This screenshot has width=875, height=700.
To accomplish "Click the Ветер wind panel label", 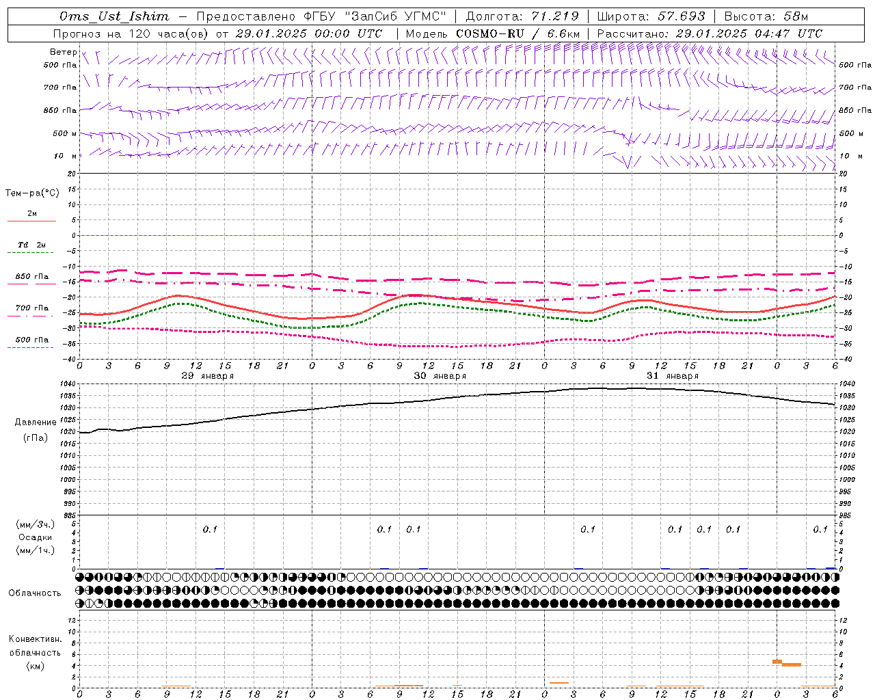I will tap(63, 52).
